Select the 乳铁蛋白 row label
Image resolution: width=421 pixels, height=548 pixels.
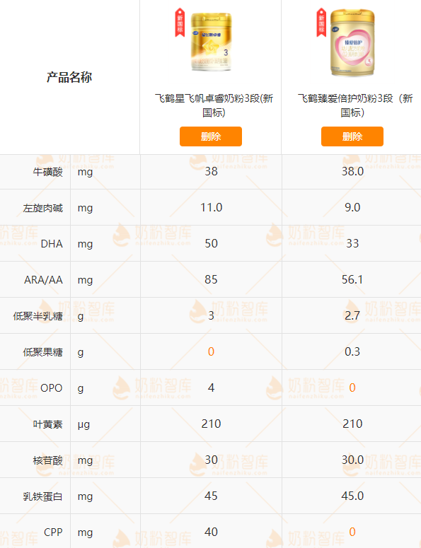pos(43,496)
